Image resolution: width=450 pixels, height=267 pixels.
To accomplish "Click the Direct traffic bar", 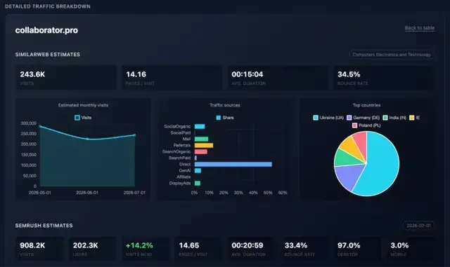I will tap(233, 164).
